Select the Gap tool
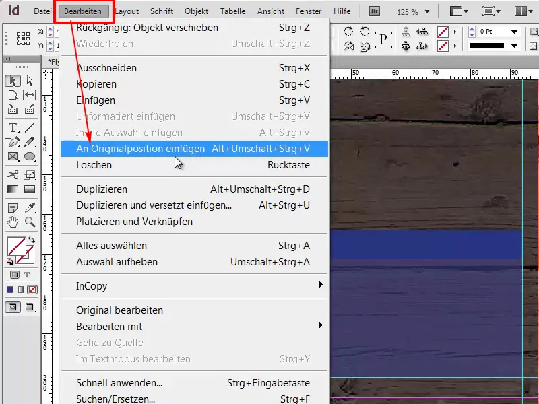539x404 pixels. click(x=30, y=95)
